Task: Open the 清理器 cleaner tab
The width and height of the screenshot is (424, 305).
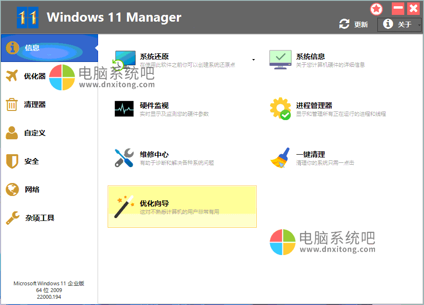Action: (x=50, y=105)
